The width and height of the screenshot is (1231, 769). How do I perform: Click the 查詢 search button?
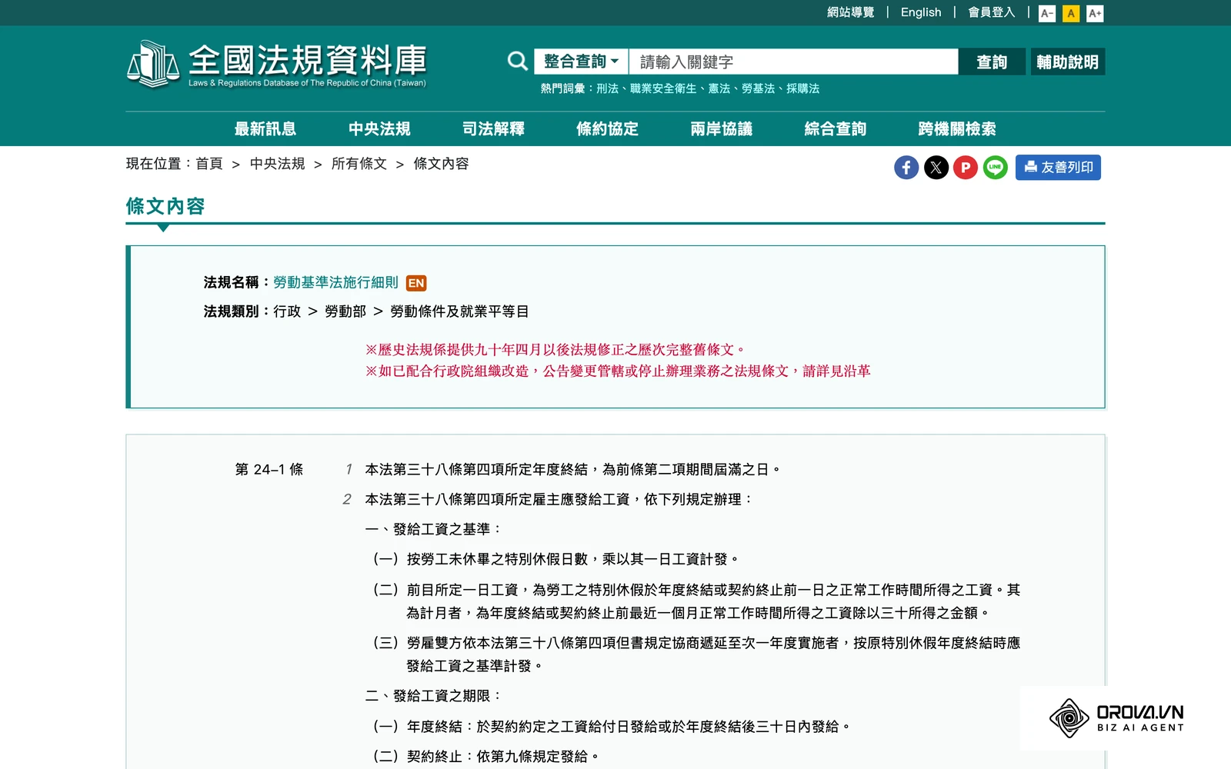click(x=992, y=62)
